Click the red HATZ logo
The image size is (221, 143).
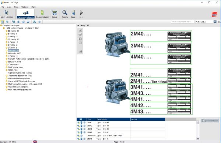click(x=214, y=14)
